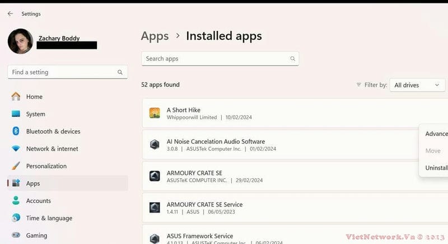Select the ARMOURY CRATE SE entry
This screenshot has width=448, height=244.
click(295, 176)
